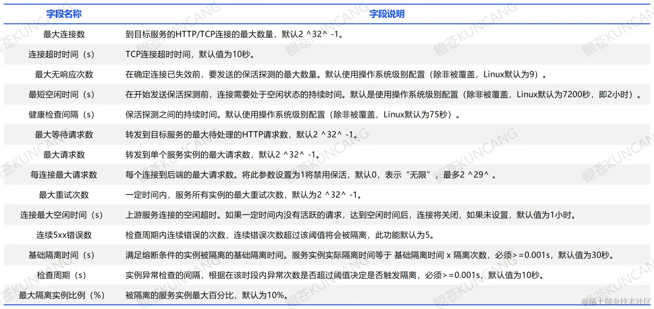Select the 连续5xx错误数 field name

click(64, 235)
